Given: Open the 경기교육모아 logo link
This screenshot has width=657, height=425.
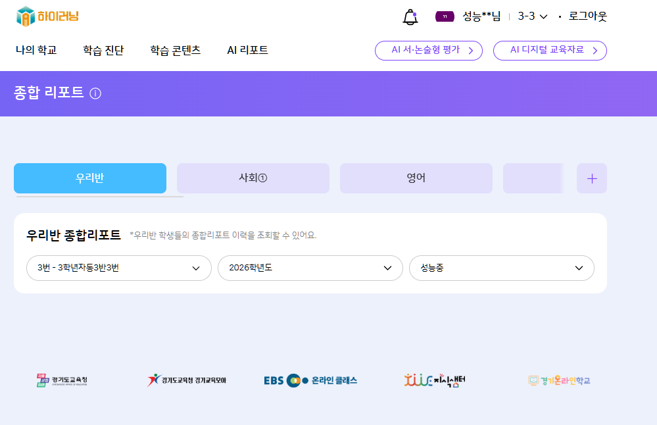Looking at the screenshot, I should pyautogui.click(x=186, y=380).
